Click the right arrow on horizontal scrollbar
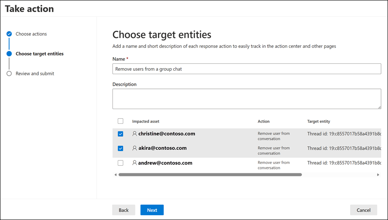This screenshot has width=388, height=220. pos(378,175)
